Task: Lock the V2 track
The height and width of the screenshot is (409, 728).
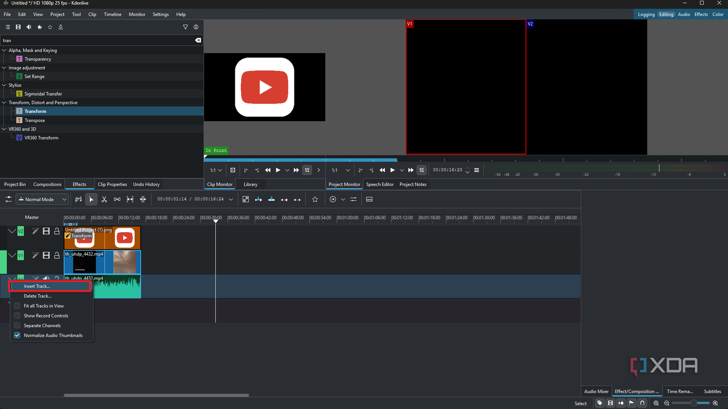Action: point(57,231)
